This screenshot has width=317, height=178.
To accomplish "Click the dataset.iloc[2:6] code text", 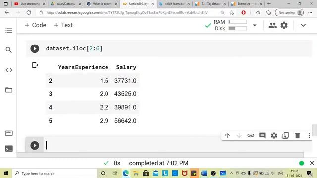I will [74, 48].
